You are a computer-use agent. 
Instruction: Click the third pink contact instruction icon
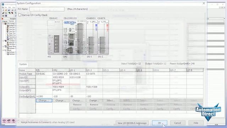[x=13, y=121]
